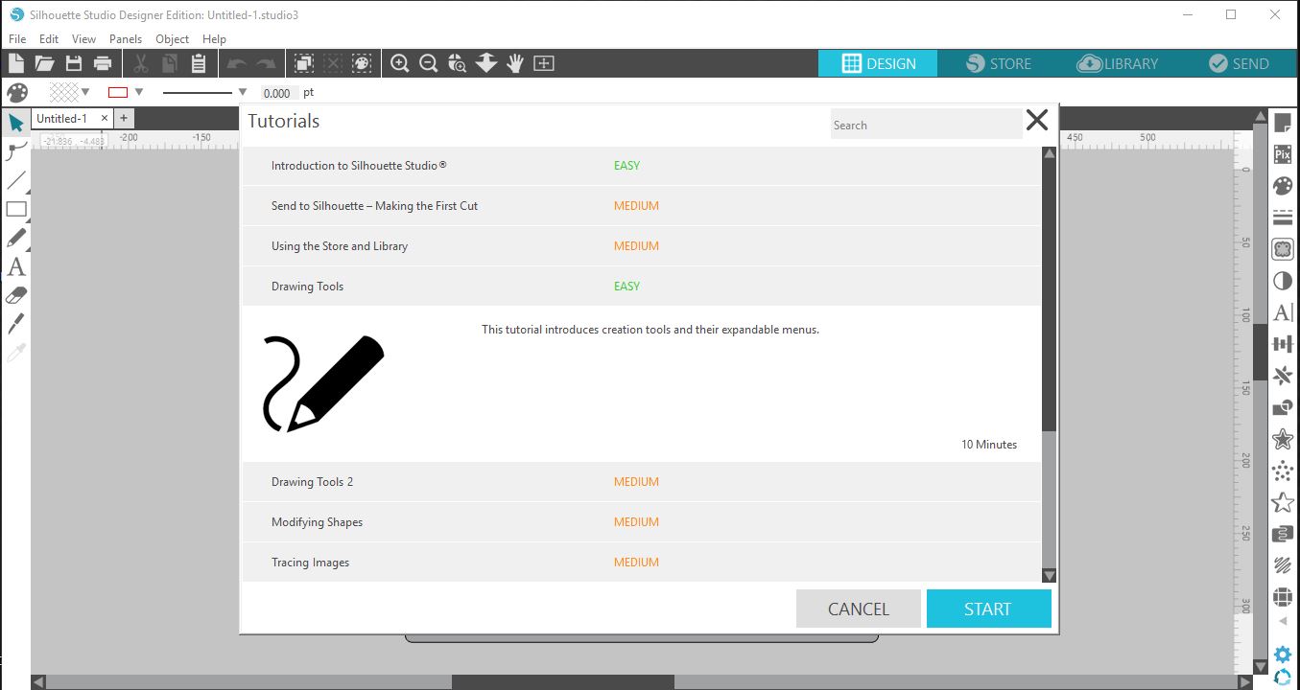Open the Preferences gear icon
Viewport: 1300px width, 690px height.
[x=1283, y=655]
